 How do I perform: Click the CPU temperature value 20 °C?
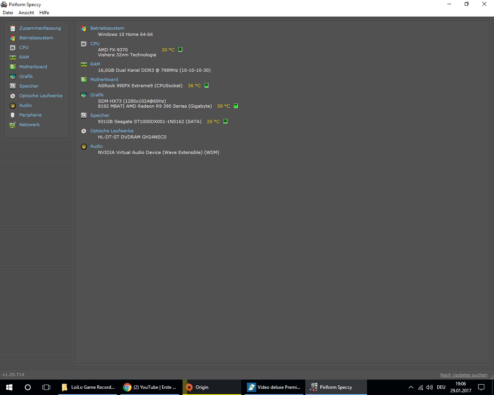coord(168,50)
